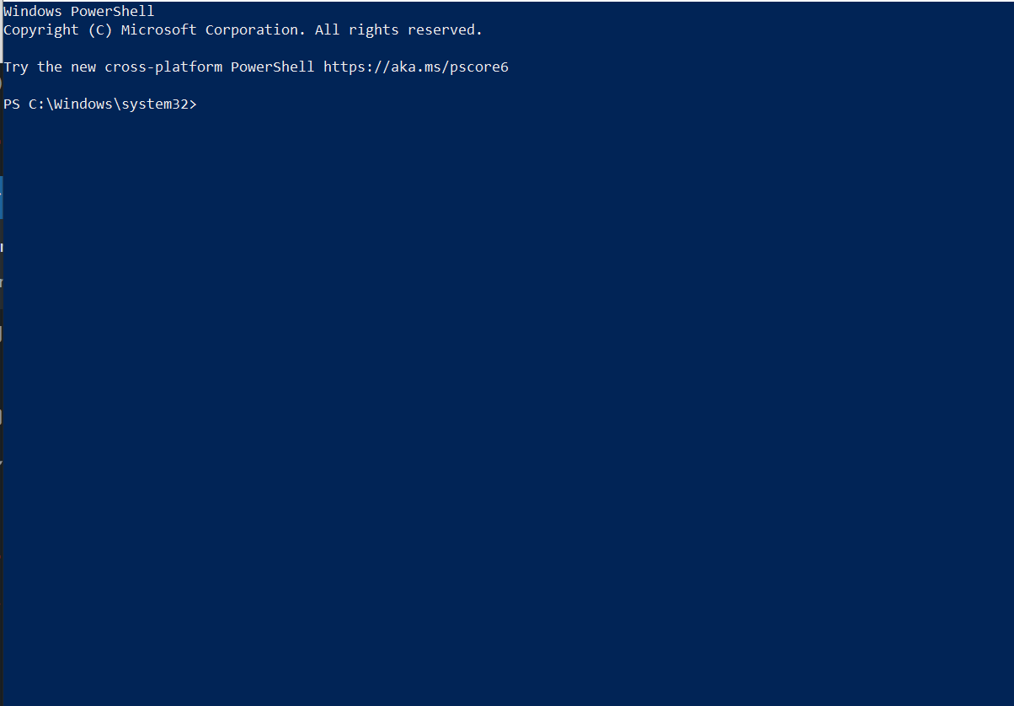Click the Windows PowerShell header line
This screenshot has width=1014, height=706.
click(78, 12)
